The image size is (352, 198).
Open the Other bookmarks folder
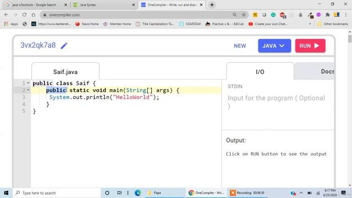[333, 24]
